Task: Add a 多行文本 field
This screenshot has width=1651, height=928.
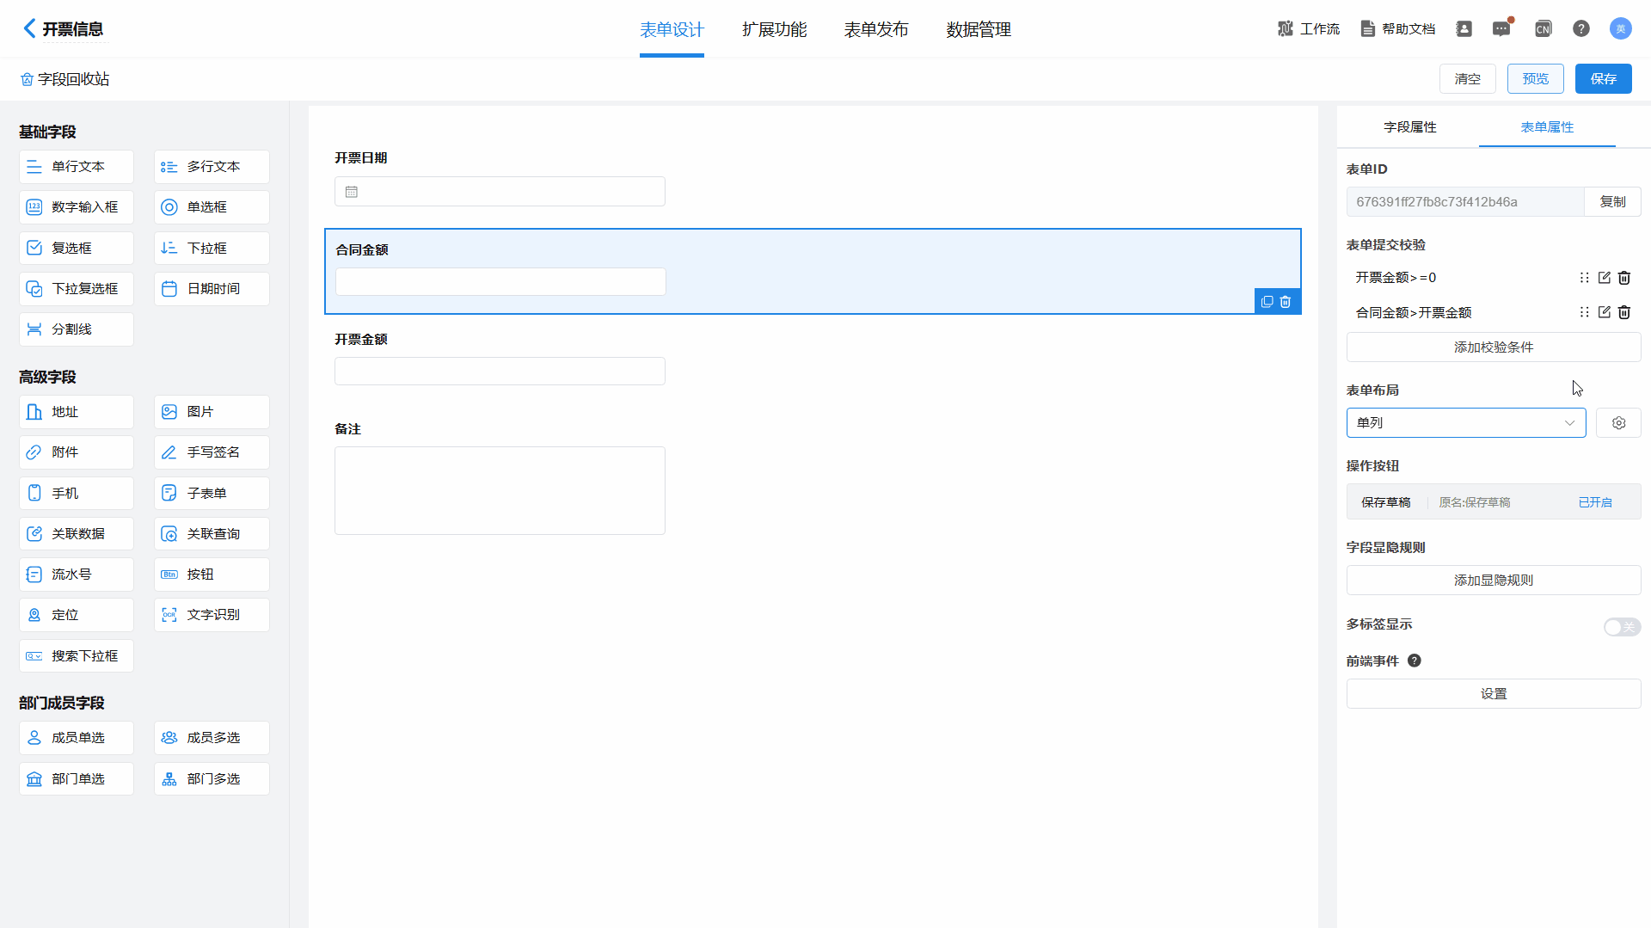Action: pos(212,167)
